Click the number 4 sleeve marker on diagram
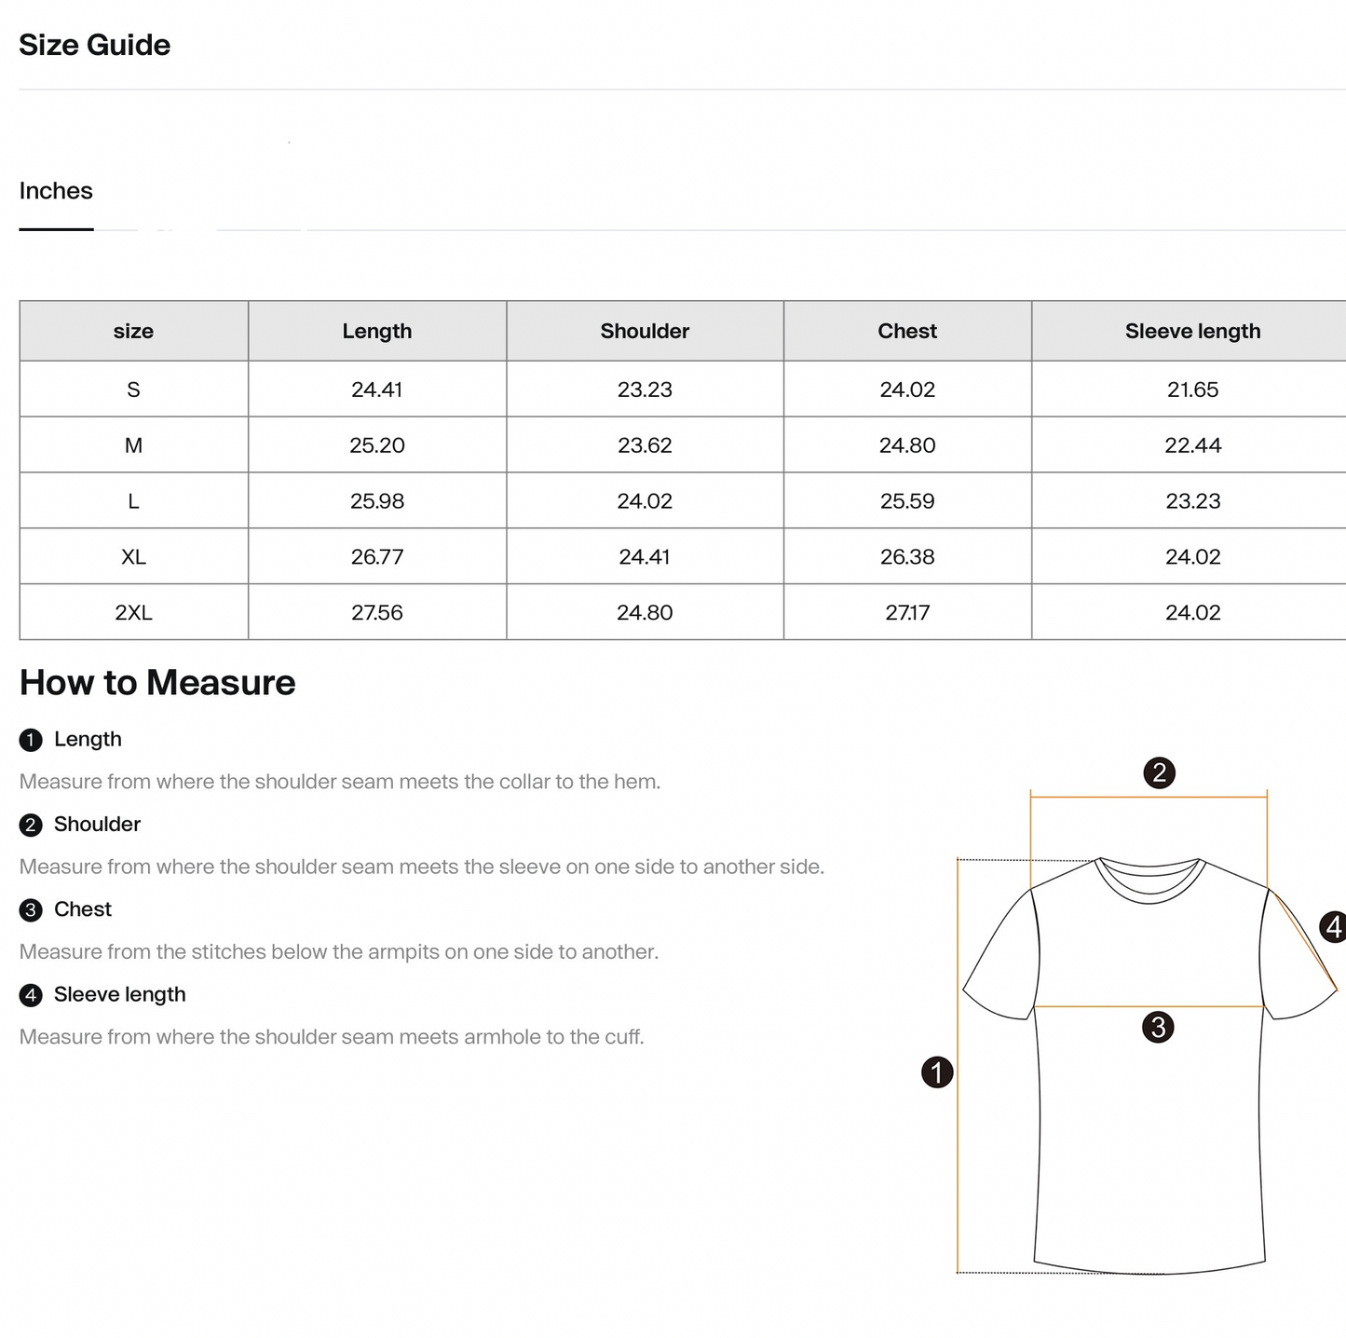The width and height of the screenshot is (1346, 1338). pyautogui.click(x=1333, y=927)
